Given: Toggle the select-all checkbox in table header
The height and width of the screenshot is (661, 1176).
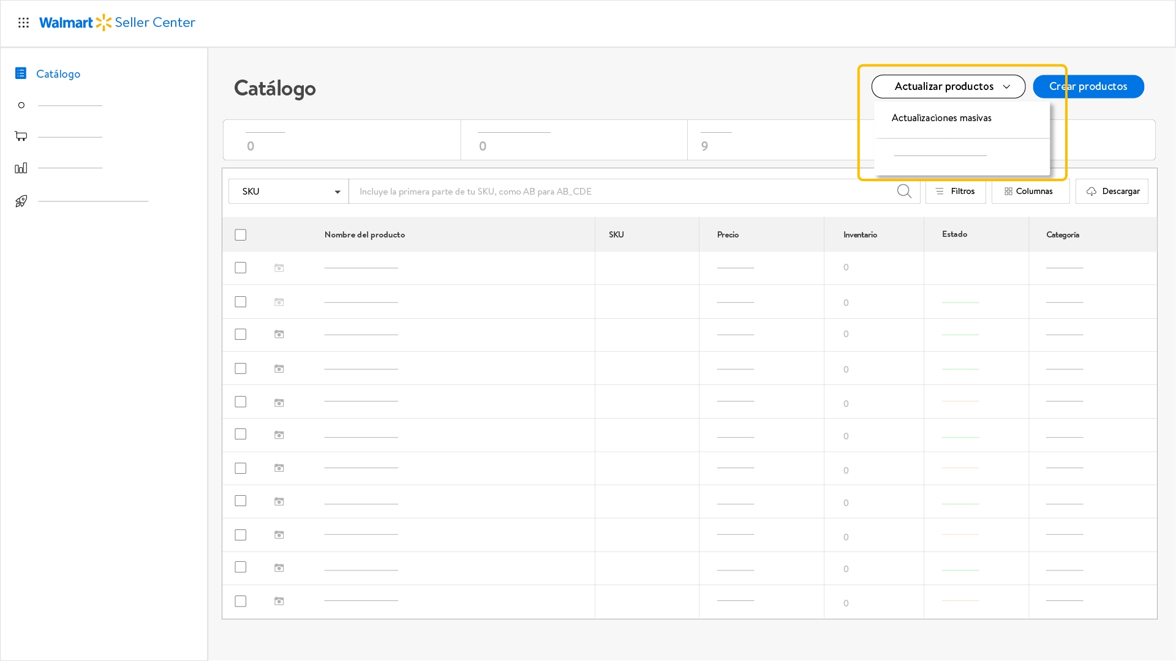Looking at the screenshot, I should pyautogui.click(x=241, y=235).
